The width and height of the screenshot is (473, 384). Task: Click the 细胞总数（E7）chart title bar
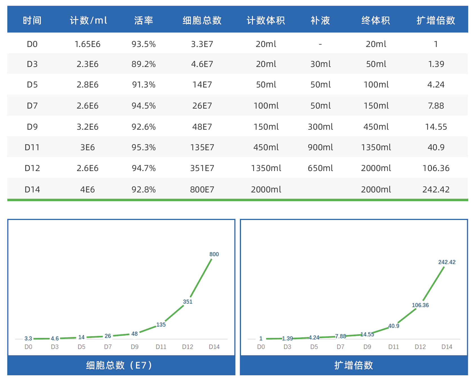[x=121, y=365]
